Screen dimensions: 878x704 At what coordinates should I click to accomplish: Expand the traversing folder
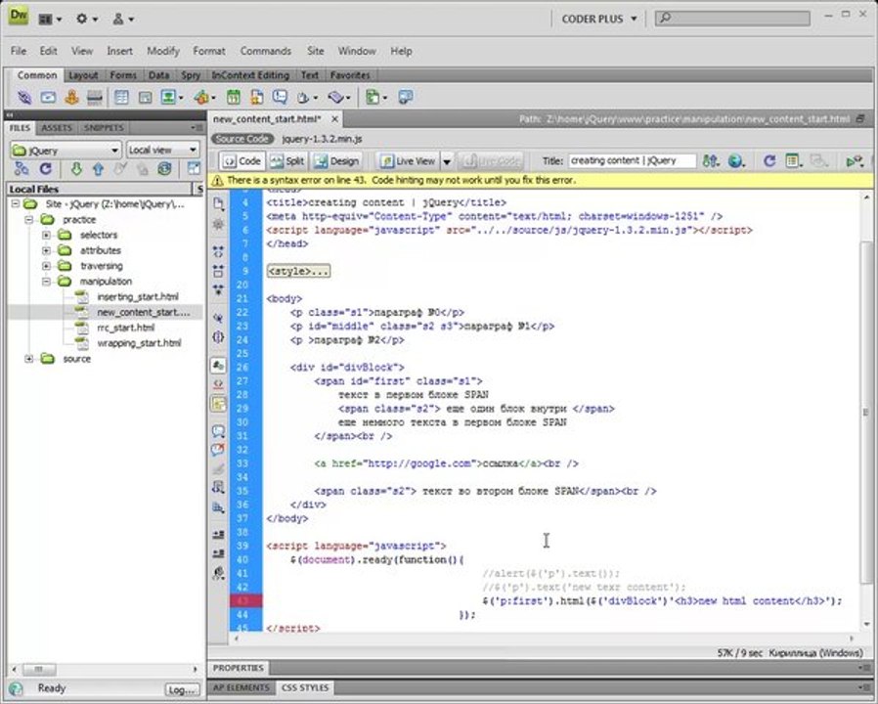(x=47, y=266)
